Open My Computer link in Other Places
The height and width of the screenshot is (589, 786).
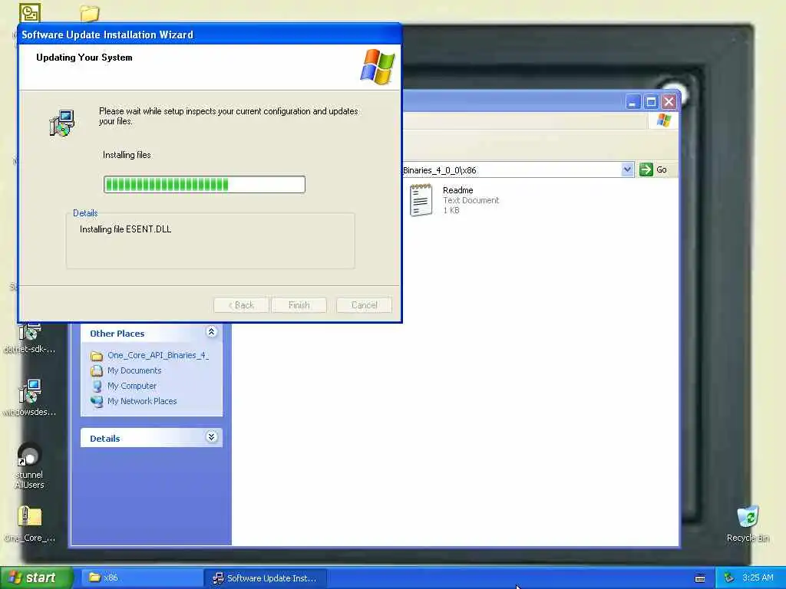(x=132, y=387)
